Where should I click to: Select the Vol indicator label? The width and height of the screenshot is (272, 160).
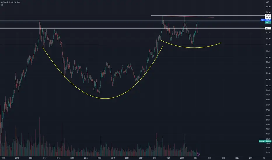pos(2,5)
